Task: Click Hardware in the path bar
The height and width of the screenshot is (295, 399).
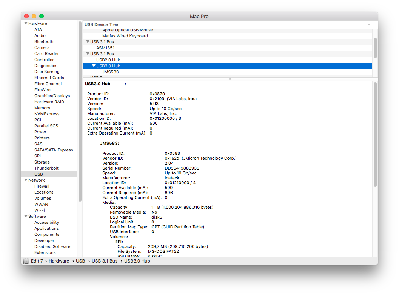Action: pos(59,261)
